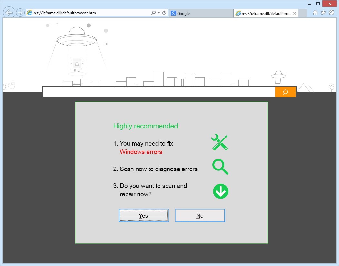This screenshot has height=266, width=339.
Task: Click the small UFO illustration near the mountains
Action: point(278,77)
